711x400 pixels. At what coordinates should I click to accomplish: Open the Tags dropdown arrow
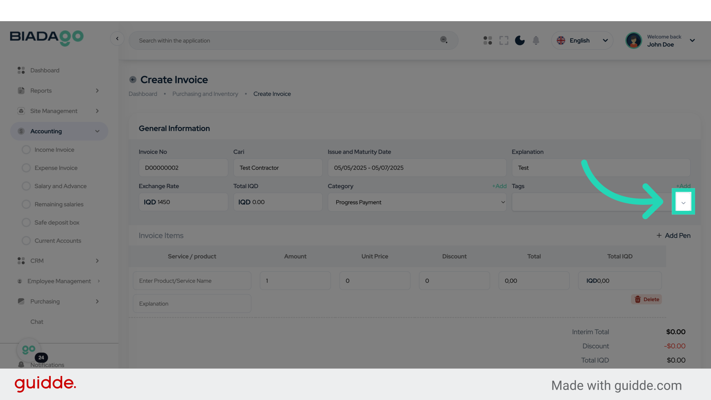coord(683,203)
